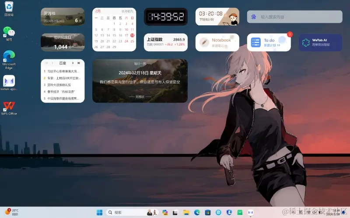This screenshot has width=350, height=218.
Task: Open Microsoft Edge from the taskbar
Action: point(197,212)
